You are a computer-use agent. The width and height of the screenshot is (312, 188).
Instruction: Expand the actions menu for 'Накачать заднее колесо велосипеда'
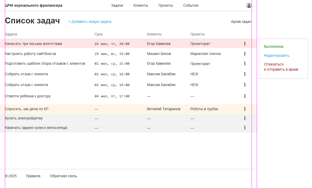pyautogui.click(x=245, y=128)
